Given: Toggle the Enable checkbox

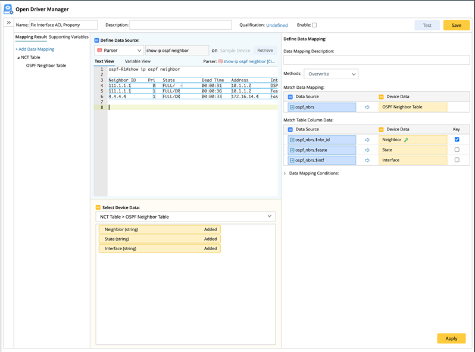Looking at the screenshot, I should [x=314, y=25].
